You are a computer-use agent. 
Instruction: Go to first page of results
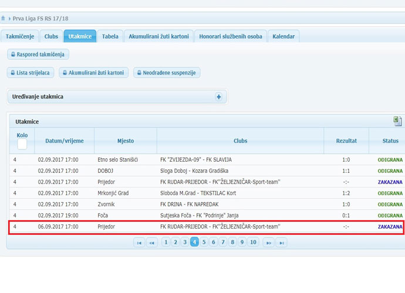click(x=139, y=243)
